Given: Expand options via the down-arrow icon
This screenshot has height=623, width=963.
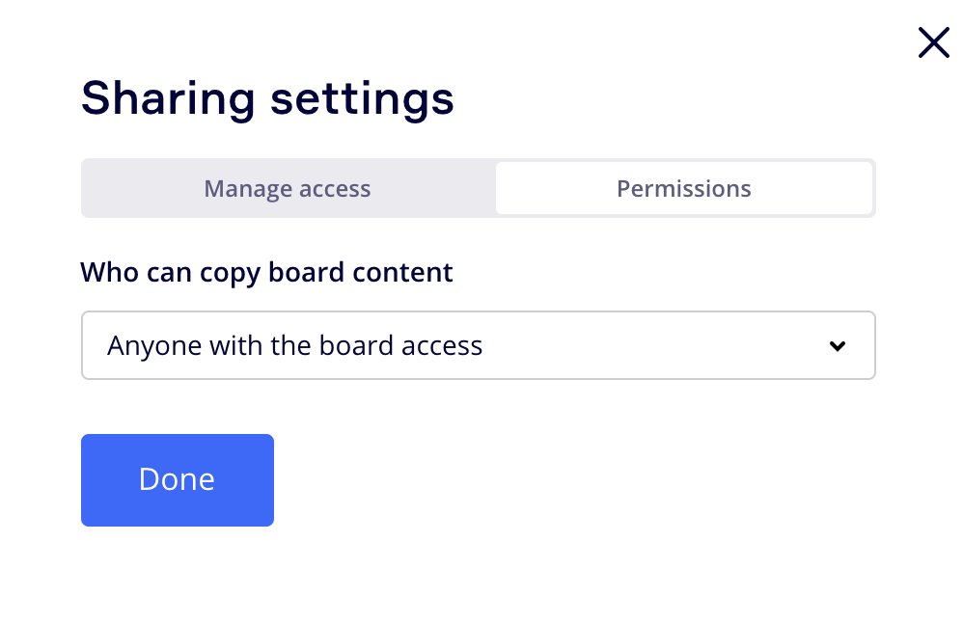Looking at the screenshot, I should pyautogui.click(x=838, y=346).
